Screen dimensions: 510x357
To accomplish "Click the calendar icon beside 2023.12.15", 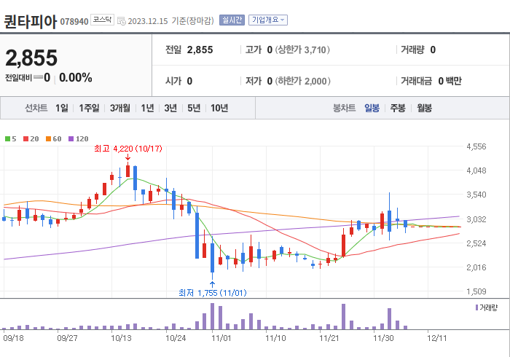I will [122, 21].
